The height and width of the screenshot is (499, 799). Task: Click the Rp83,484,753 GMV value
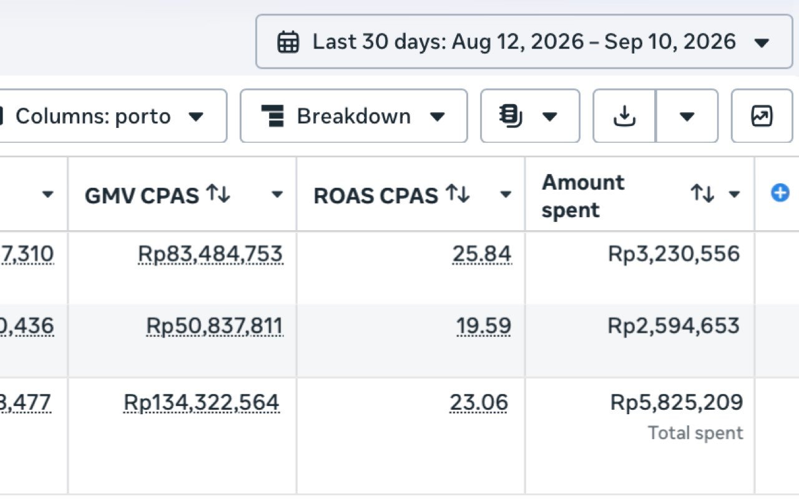[210, 254]
